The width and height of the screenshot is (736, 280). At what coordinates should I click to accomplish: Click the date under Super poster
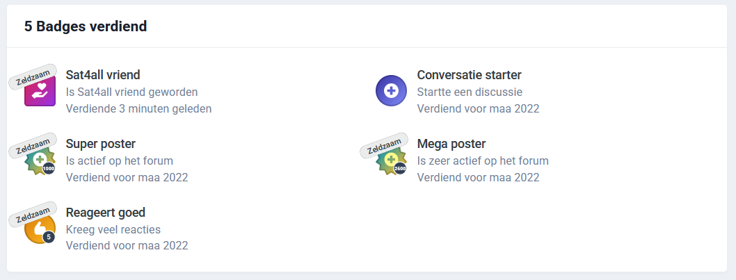tap(127, 178)
